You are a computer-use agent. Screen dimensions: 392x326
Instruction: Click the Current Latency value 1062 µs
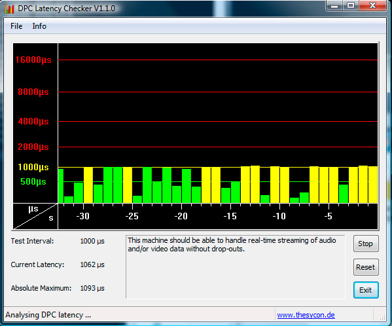pyautogui.click(x=92, y=264)
